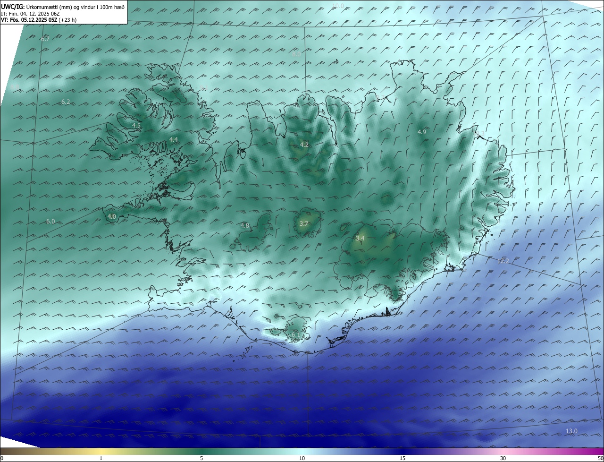Click the '6.1' value label
This screenshot has height=462, width=604.
point(295,334)
